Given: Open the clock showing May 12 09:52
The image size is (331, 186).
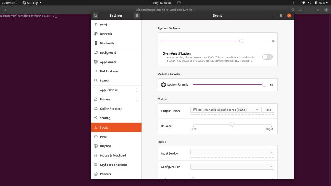Looking at the screenshot, I should point(162,3).
